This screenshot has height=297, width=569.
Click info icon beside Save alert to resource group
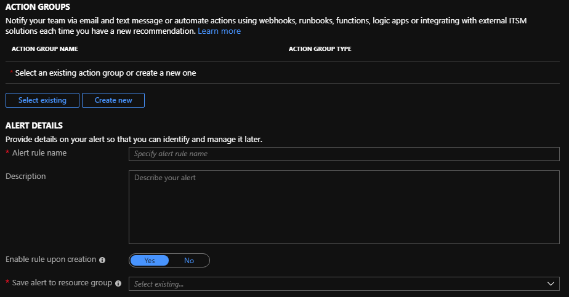118,283
